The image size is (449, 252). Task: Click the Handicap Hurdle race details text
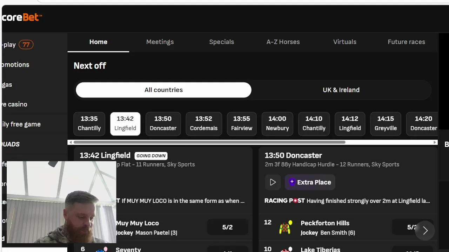click(x=332, y=164)
